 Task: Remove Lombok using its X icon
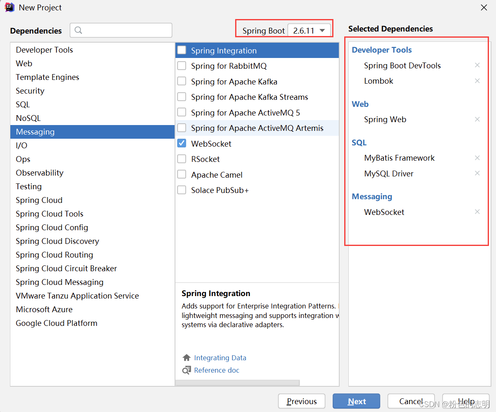[x=477, y=81]
